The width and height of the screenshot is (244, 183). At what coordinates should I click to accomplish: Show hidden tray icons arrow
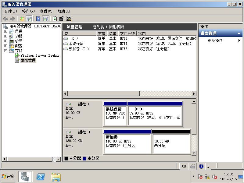click(193, 176)
